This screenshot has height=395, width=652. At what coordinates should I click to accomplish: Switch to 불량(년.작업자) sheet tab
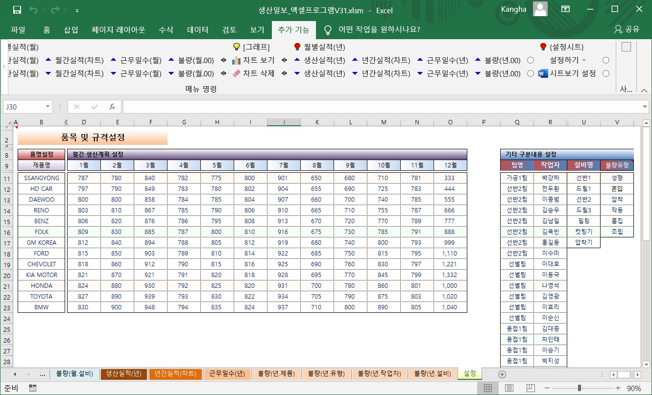pos(379,374)
